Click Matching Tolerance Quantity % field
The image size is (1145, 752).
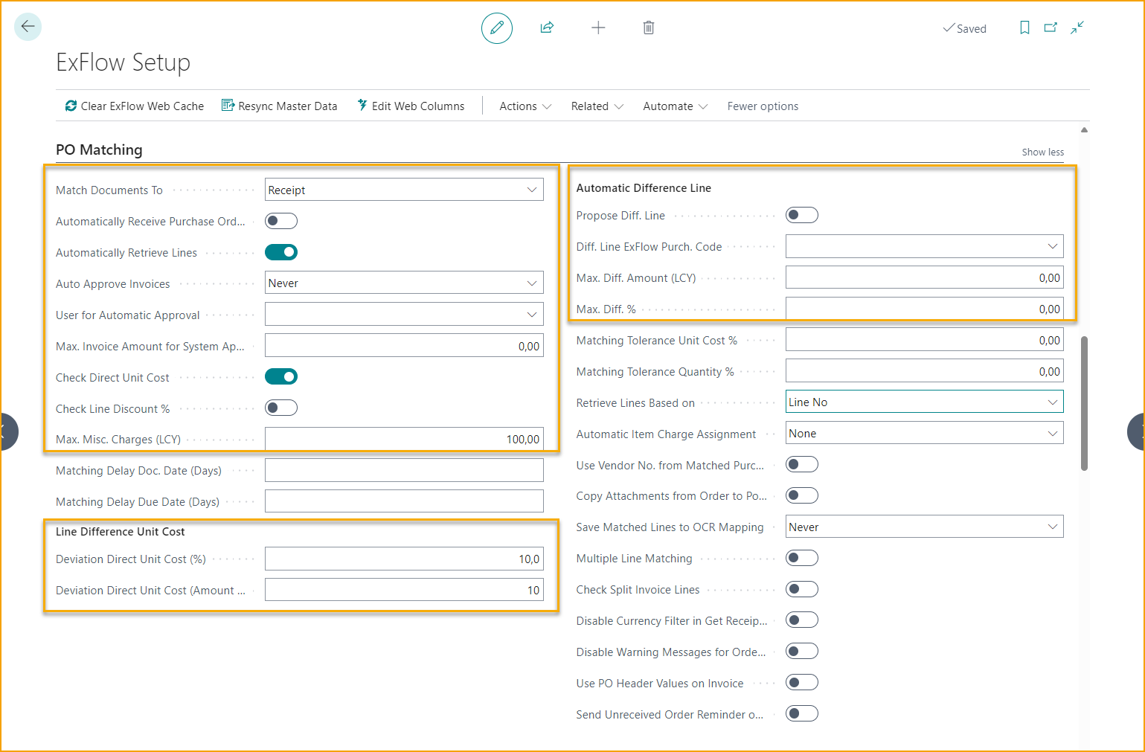click(925, 371)
